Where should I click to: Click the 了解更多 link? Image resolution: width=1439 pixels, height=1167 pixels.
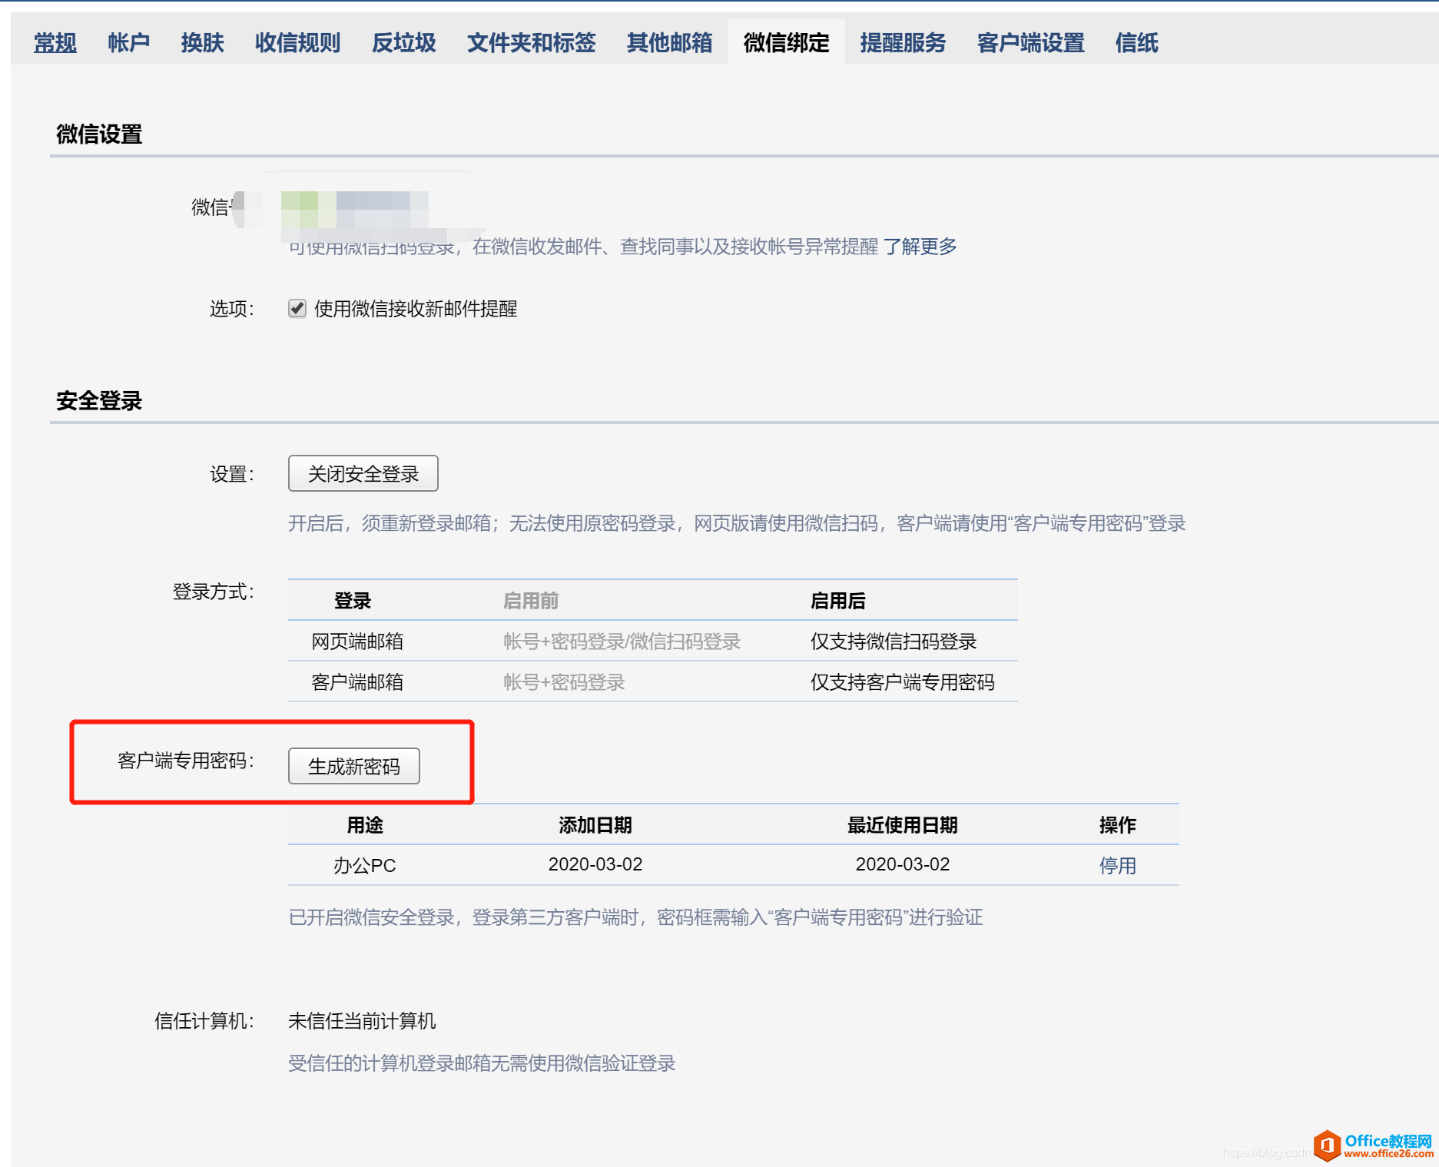920,247
